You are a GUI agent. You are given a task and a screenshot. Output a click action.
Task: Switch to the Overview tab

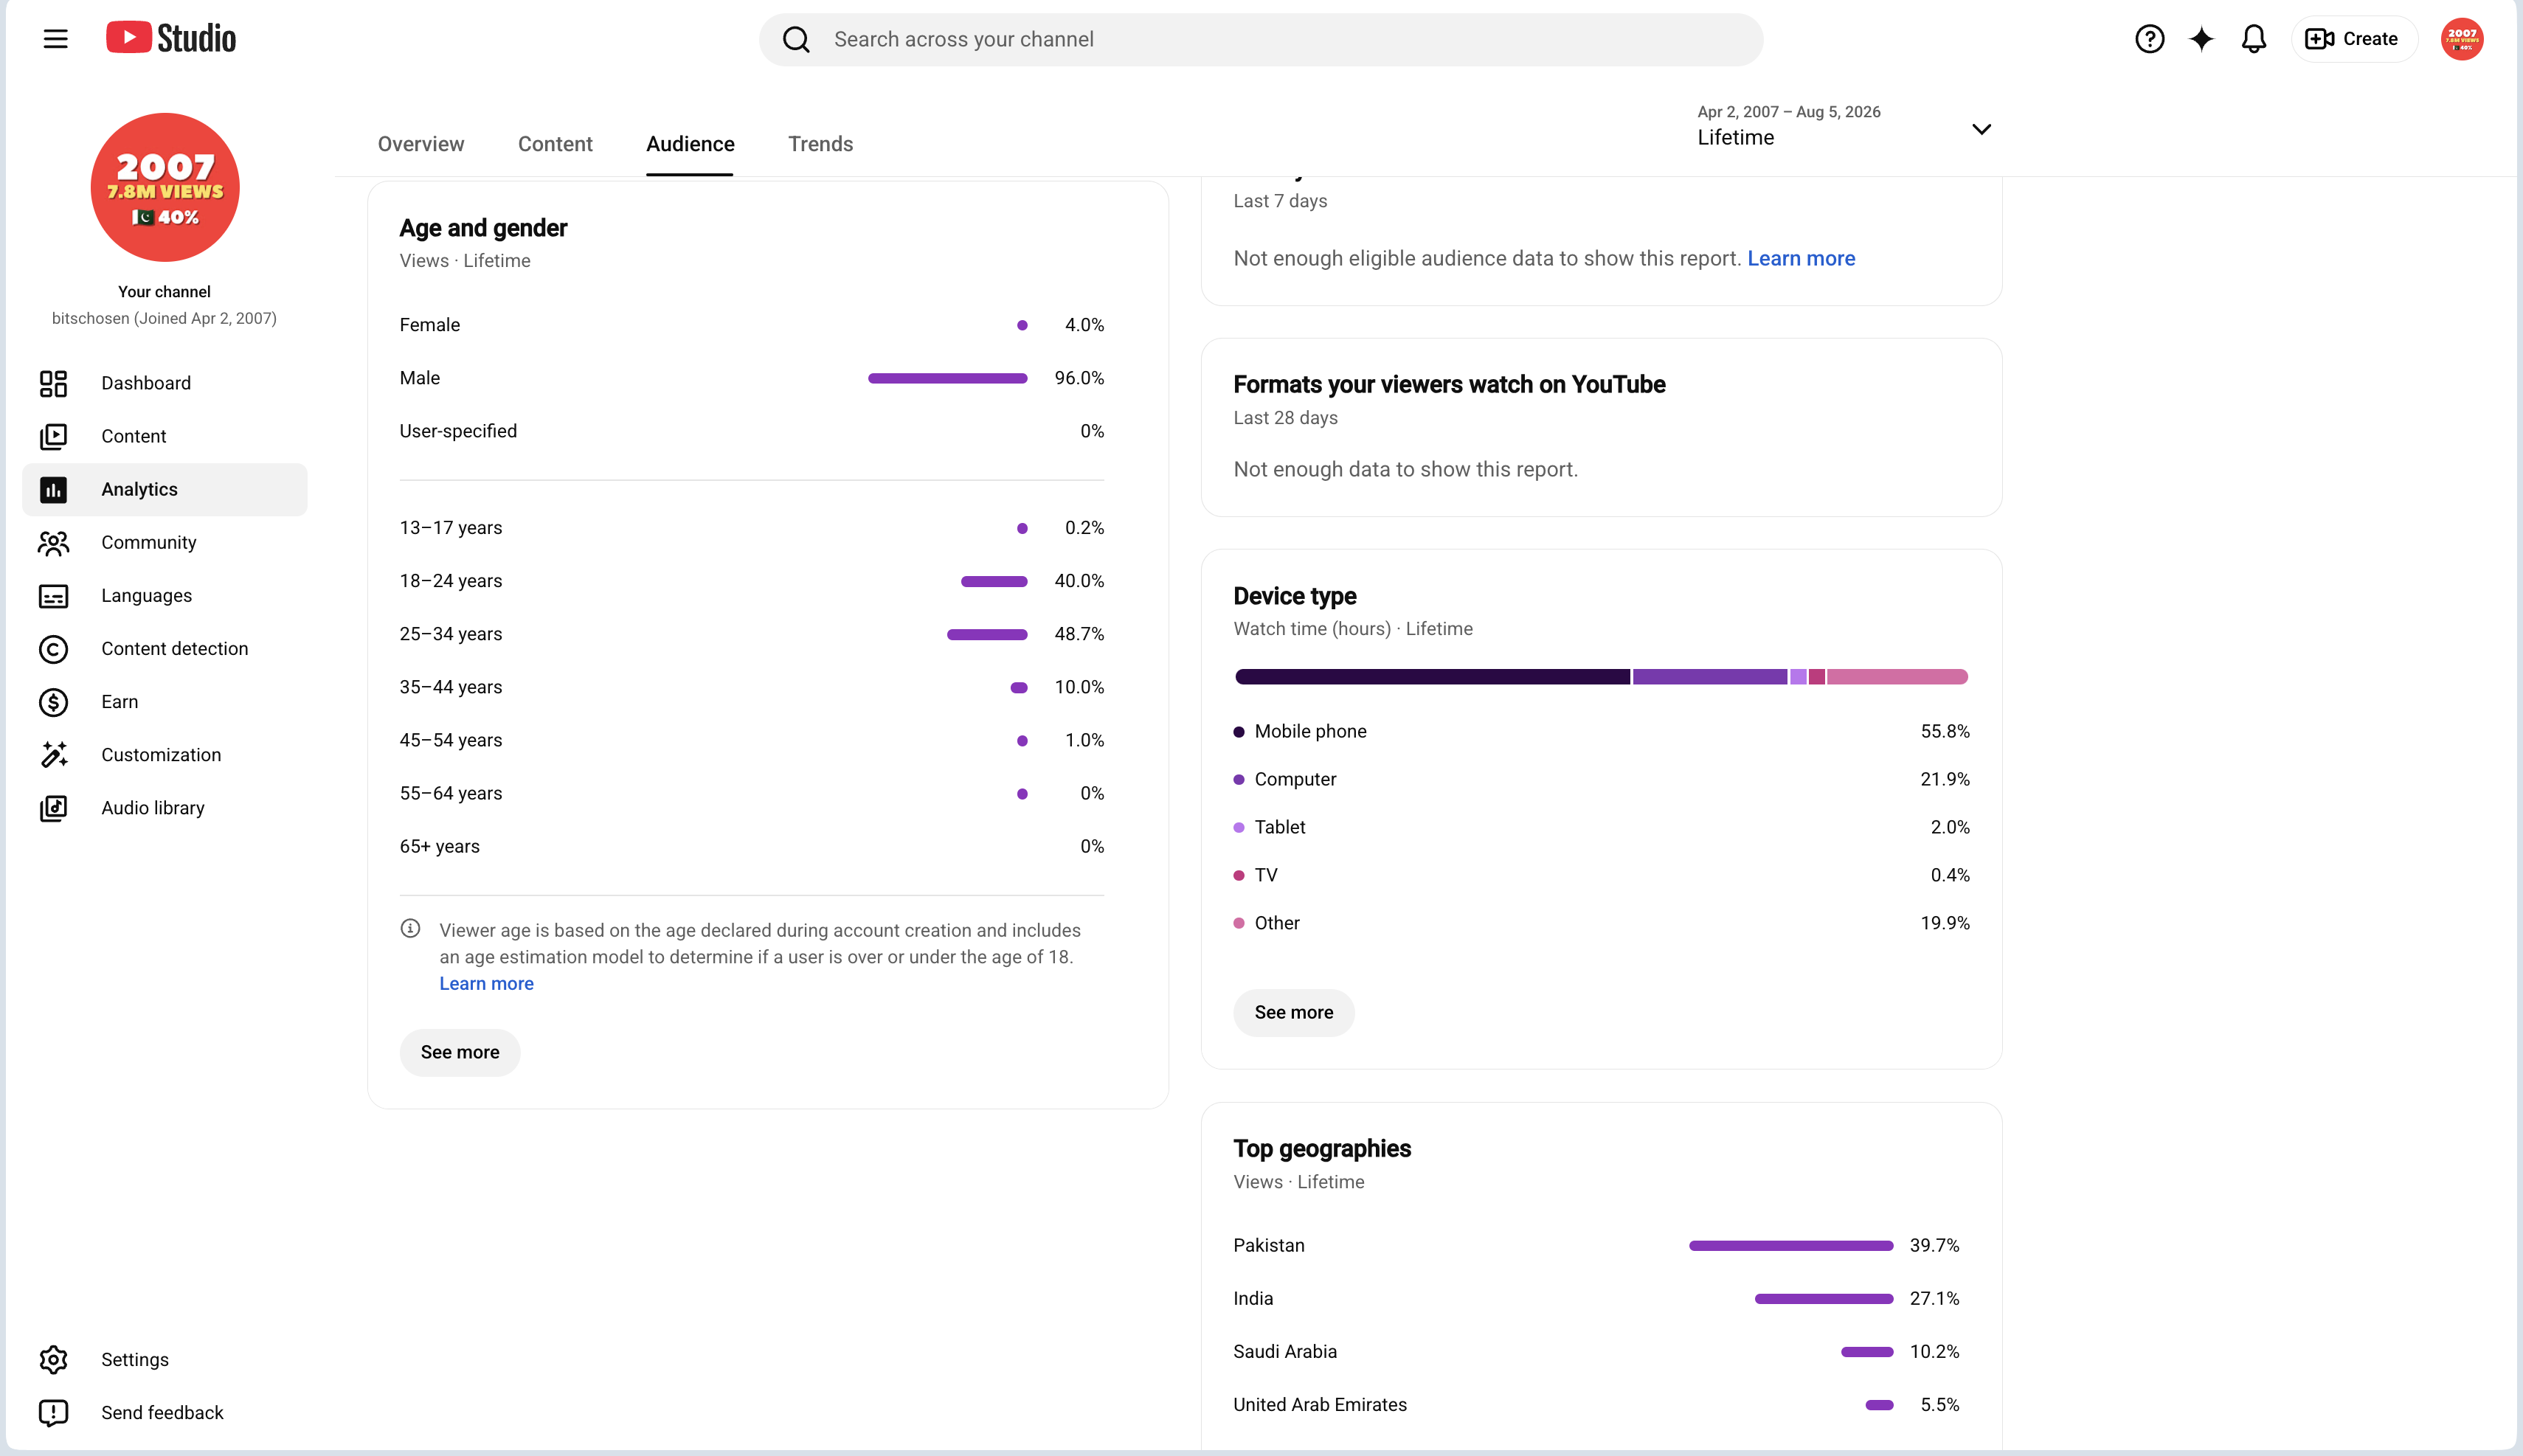pyautogui.click(x=421, y=144)
